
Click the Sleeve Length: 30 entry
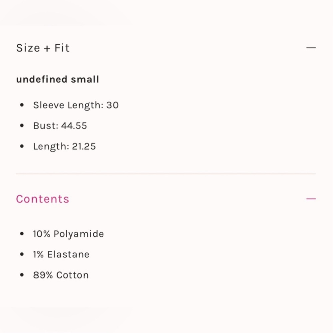coord(76,105)
